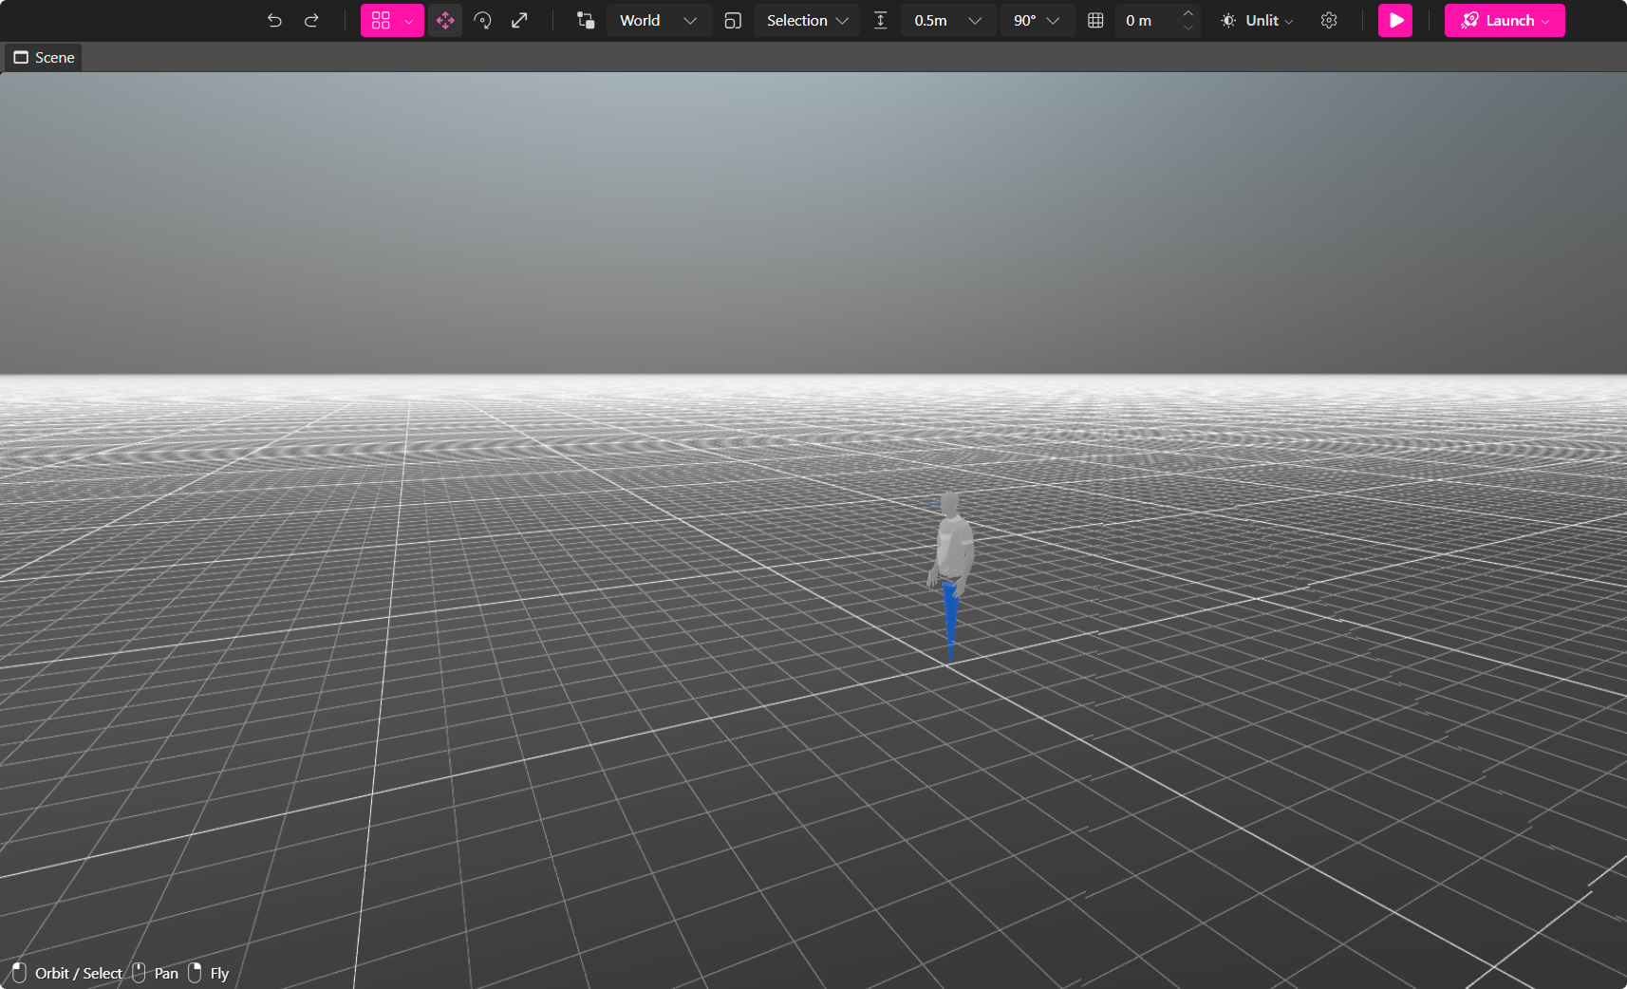This screenshot has height=989, width=1627.
Task: Open the scene settings gear
Action: pos(1328,20)
